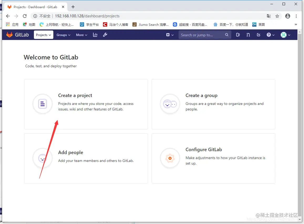The height and width of the screenshot is (224, 304).
Task: Click the Create a project document icon
Action: (x=43, y=104)
